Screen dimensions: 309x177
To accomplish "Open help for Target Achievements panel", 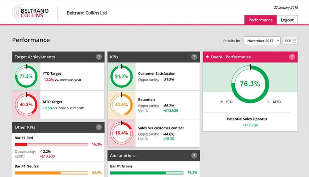I will click(99, 57).
